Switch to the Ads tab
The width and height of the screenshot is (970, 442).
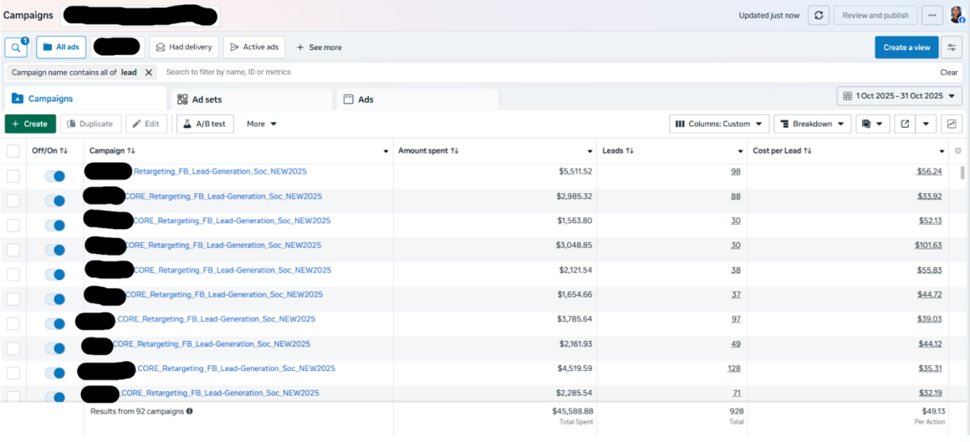[417, 99]
